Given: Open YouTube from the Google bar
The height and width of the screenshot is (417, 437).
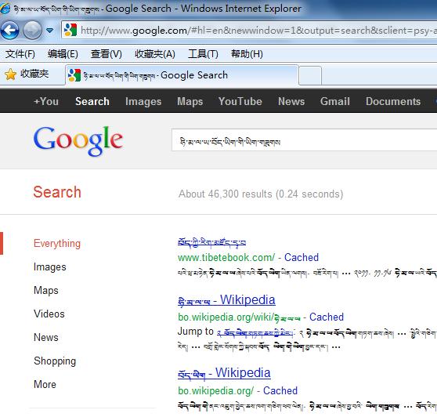Looking at the screenshot, I should [x=240, y=101].
